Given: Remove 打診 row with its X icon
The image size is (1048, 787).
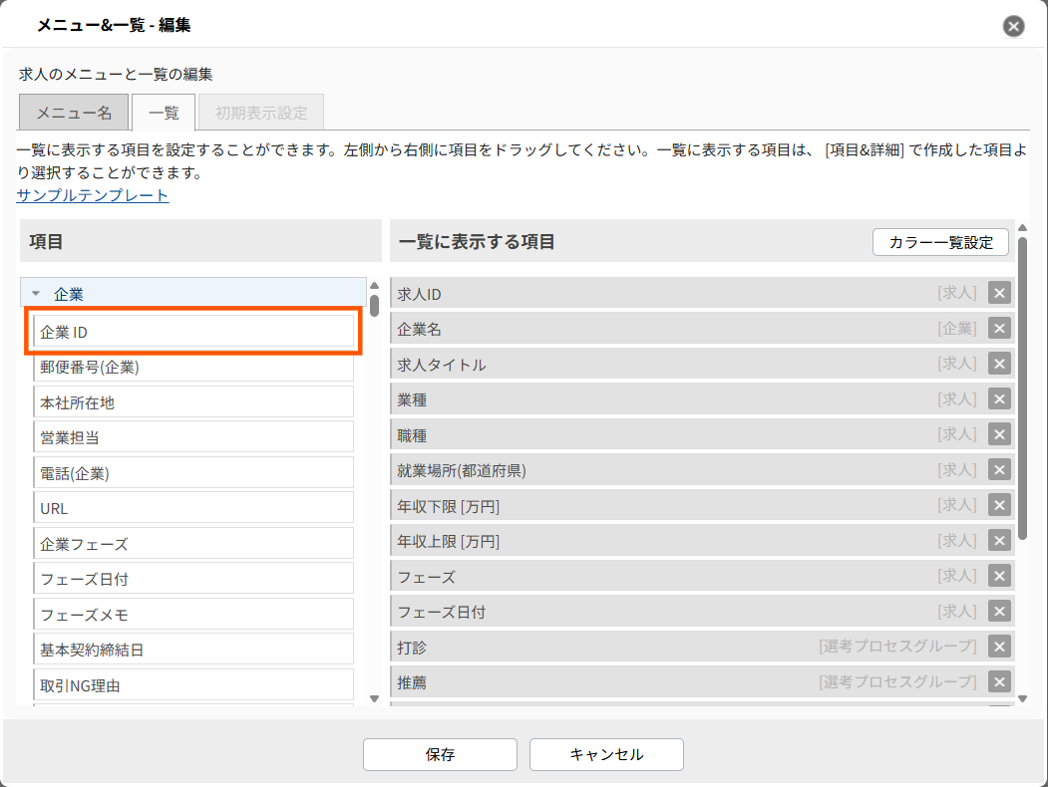Looking at the screenshot, I should tap(999, 647).
